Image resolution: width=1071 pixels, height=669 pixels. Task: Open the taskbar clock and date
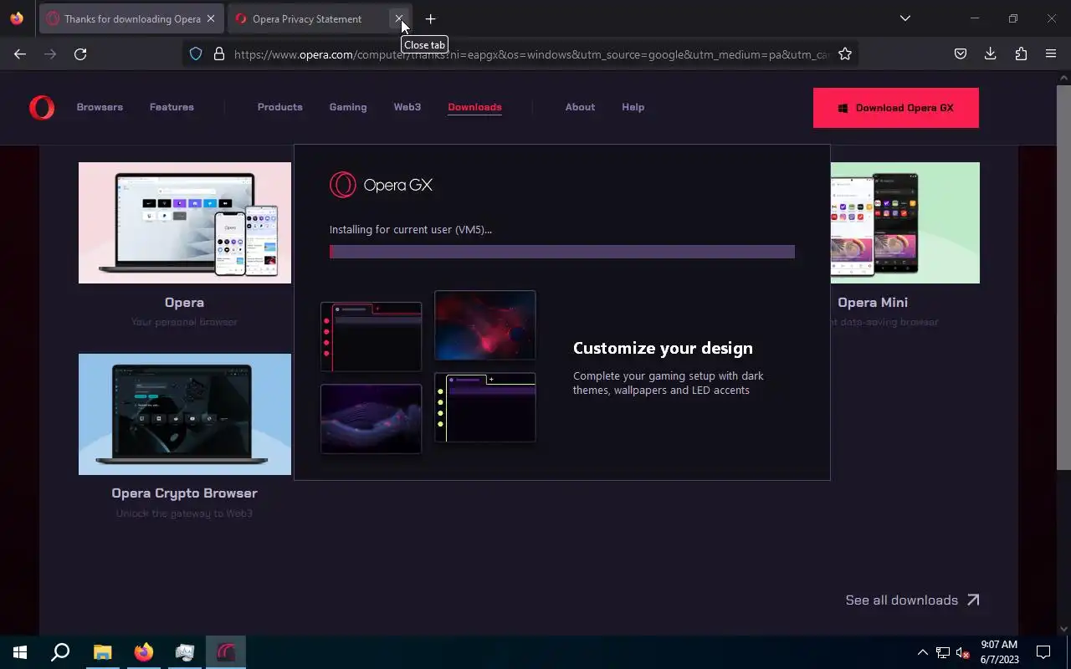999,652
